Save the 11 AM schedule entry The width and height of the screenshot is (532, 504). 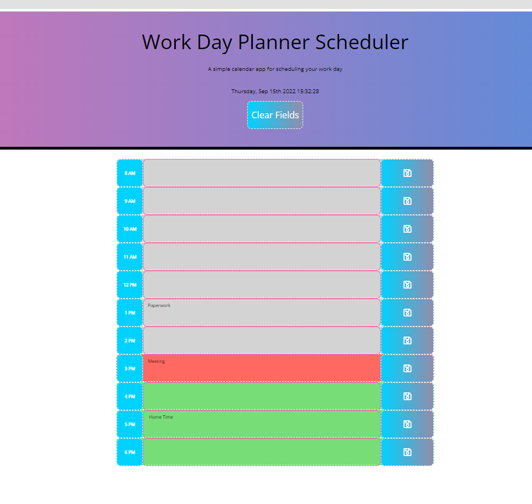(407, 256)
